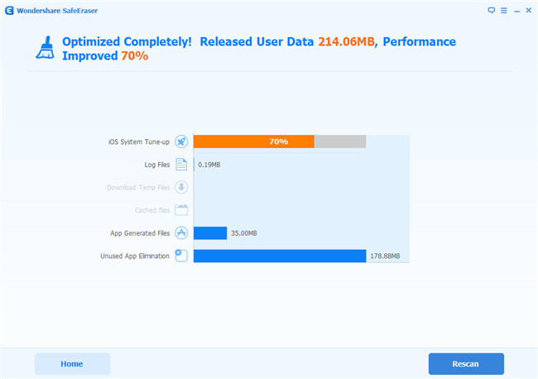The width and height of the screenshot is (538, 379).
Task: Select the Download Temp Files arrow icon
Action: click(181, 187)
